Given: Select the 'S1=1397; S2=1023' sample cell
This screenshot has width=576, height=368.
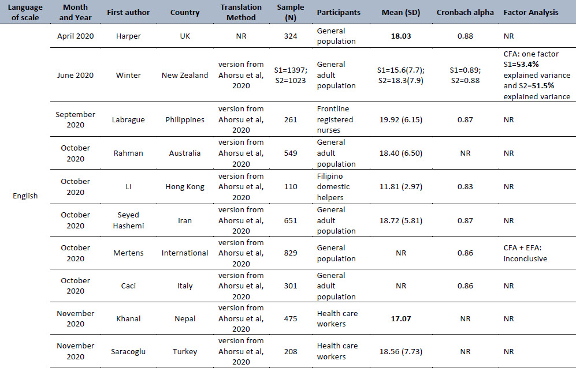Looking at the screenshot, I should point(290,75).
